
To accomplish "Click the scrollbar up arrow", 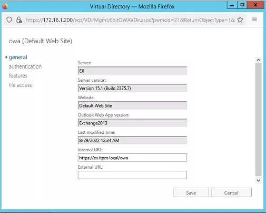I will [259, 60].
